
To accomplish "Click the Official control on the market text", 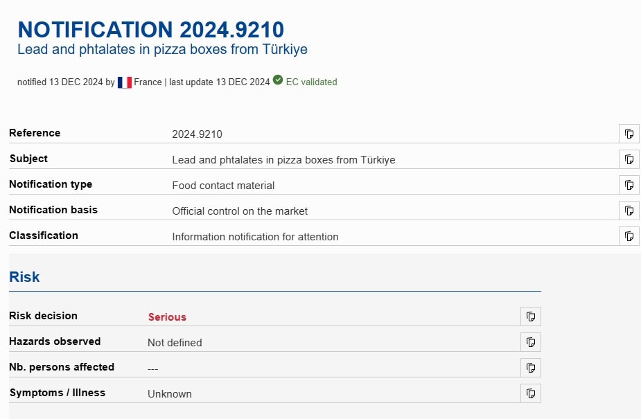I will click(240, 211).
